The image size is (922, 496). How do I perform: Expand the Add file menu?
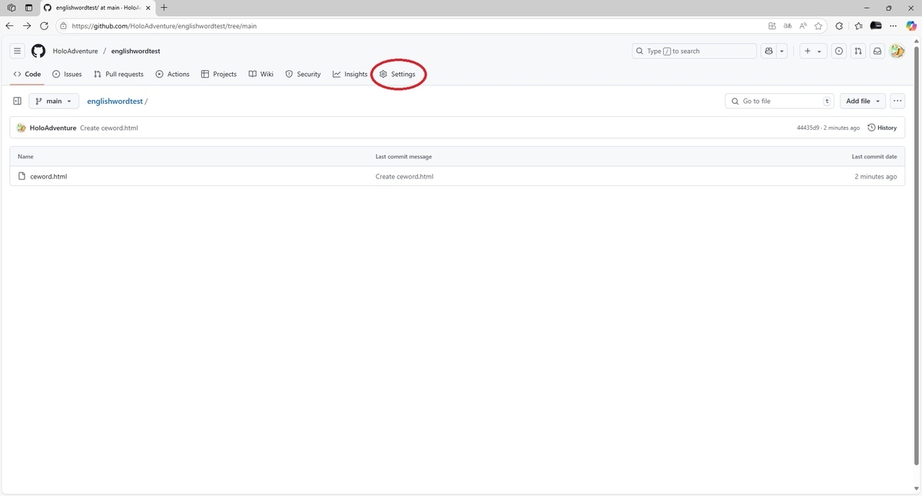[862, 101]
